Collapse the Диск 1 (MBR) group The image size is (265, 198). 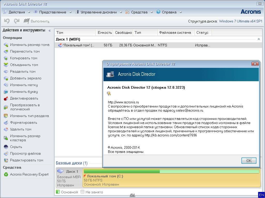(x=259, y=39)
